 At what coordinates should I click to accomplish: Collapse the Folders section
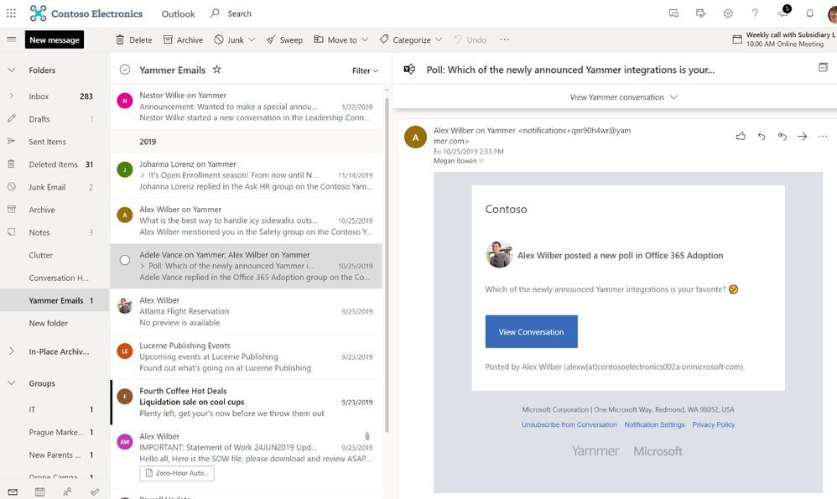[x=11, y=70]
